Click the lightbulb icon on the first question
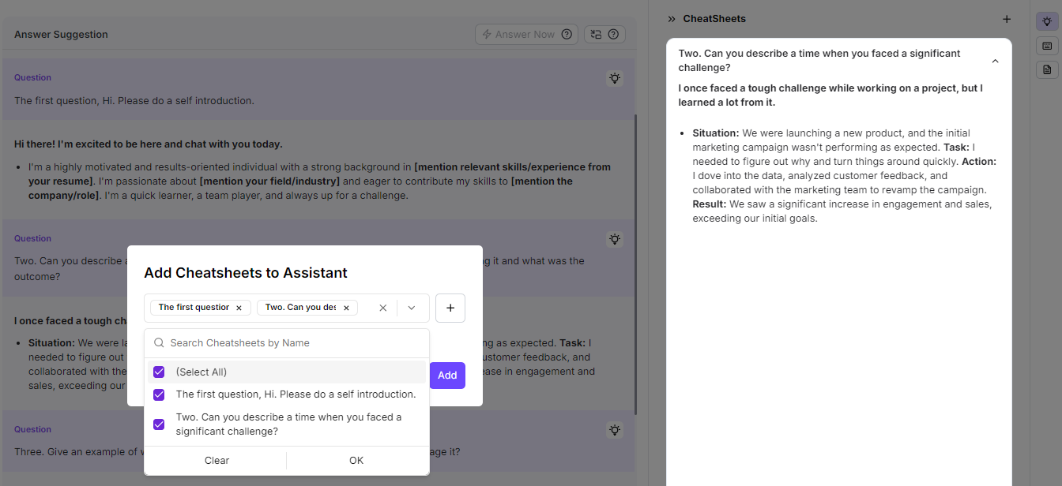The width and height of the screenshot is (1062, 486). [x=615, y=78]
